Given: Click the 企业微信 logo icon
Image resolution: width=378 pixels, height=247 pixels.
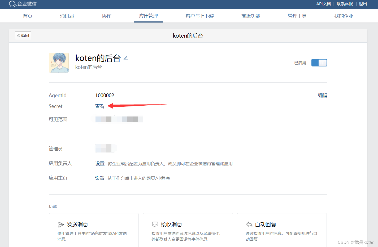Looking at the screenshot, I should [12, 4].
